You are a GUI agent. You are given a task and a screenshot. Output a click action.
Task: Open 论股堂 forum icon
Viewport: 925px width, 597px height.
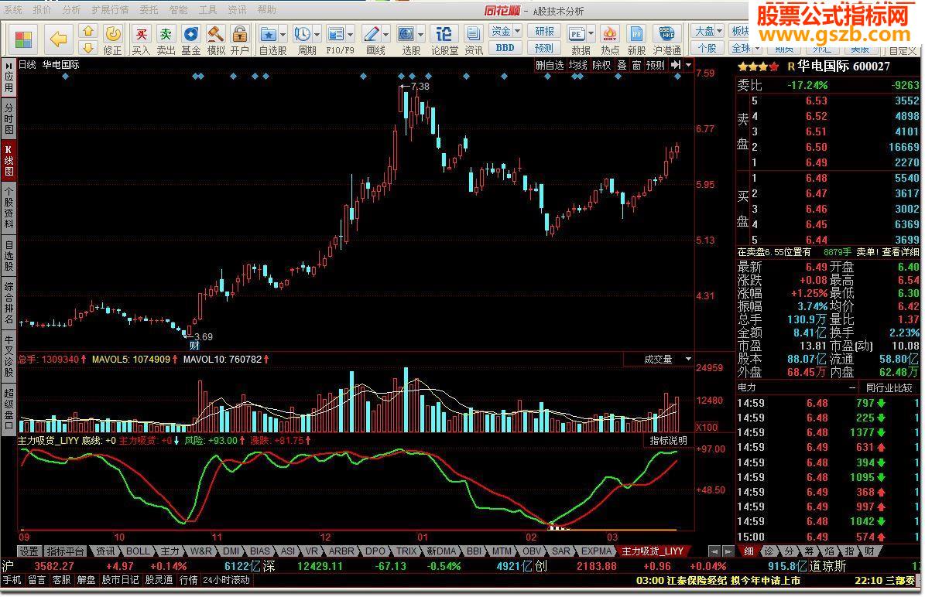[x=444, y=39]
